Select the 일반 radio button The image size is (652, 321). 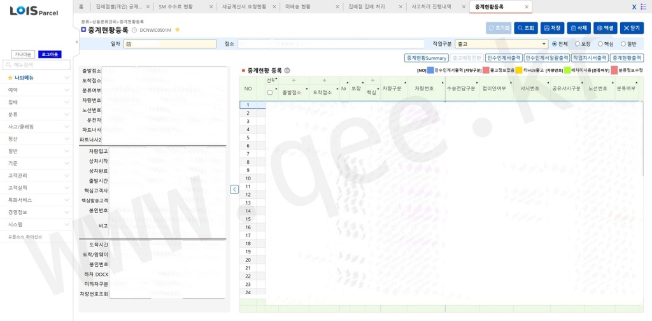coord(623,44)
